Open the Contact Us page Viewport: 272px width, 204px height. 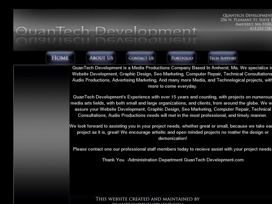tap(141, 58)
